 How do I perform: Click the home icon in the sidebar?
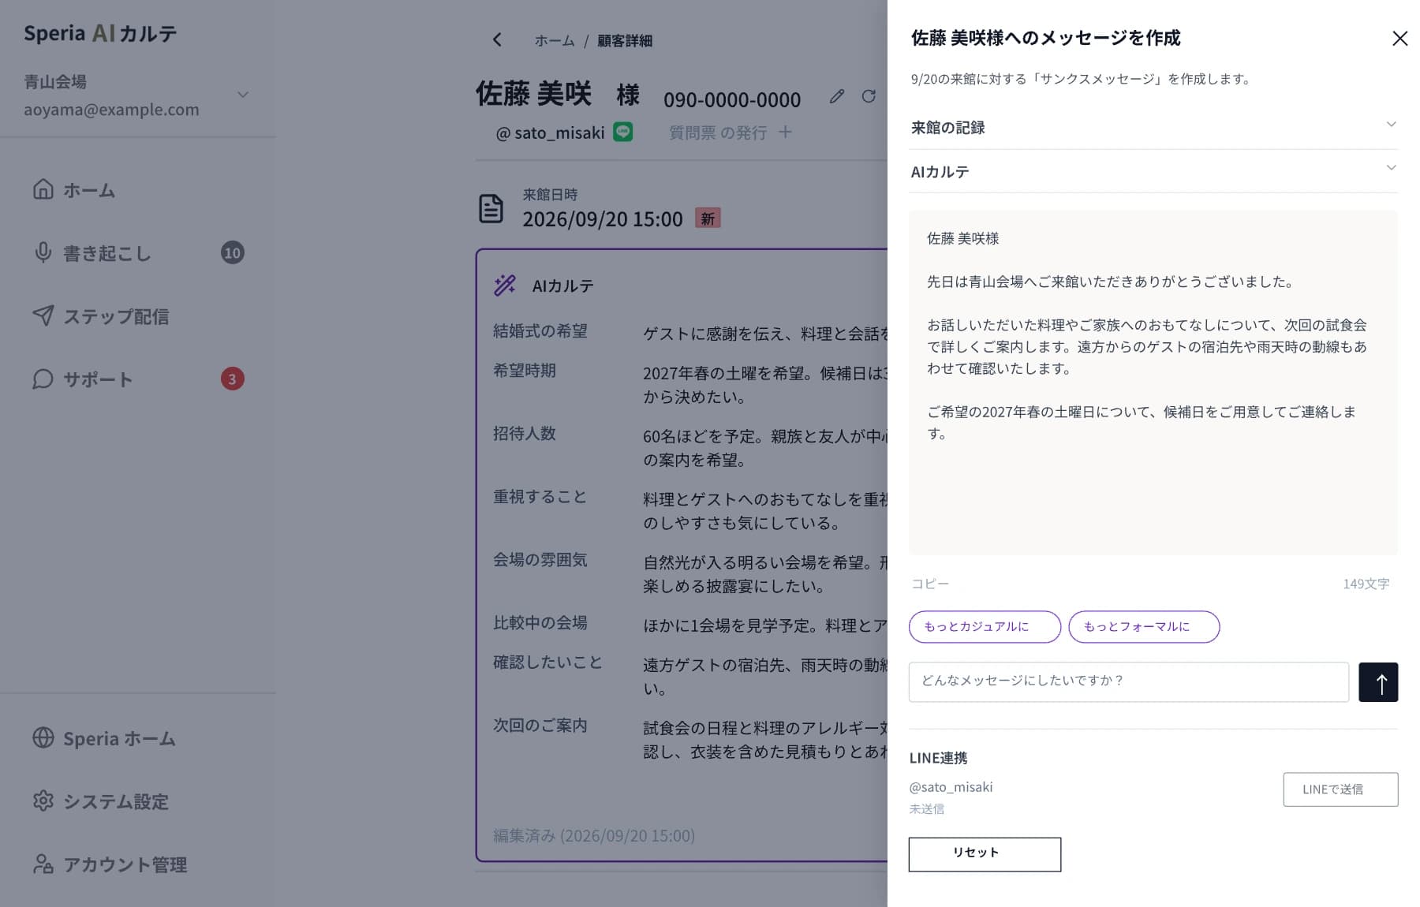point(43,189)
